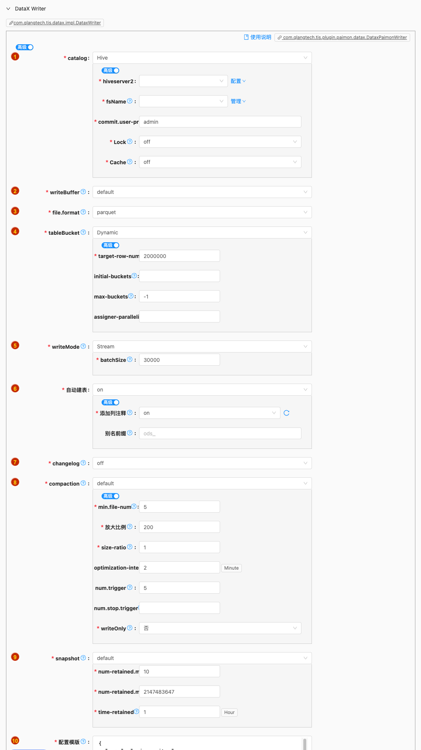Click help icon next to Lock
The image size is (421, 750).
[x=130, y=141]
